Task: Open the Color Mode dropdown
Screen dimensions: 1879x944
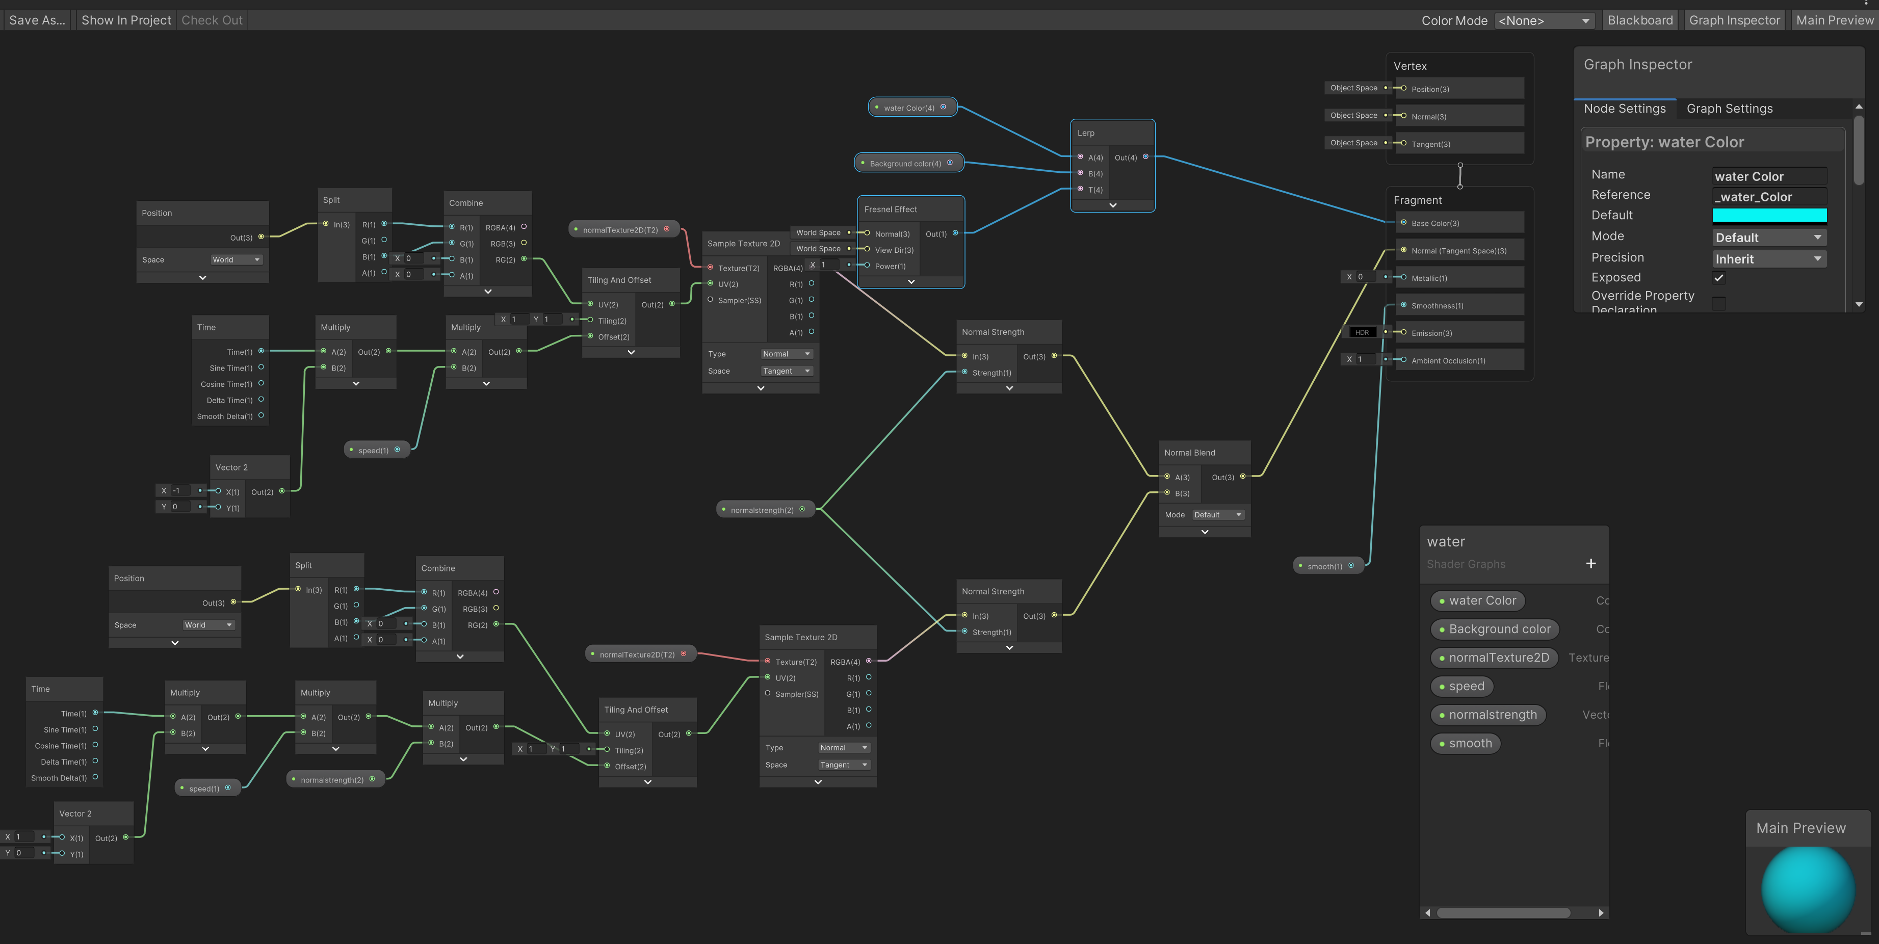Action: click(1544, 20)
